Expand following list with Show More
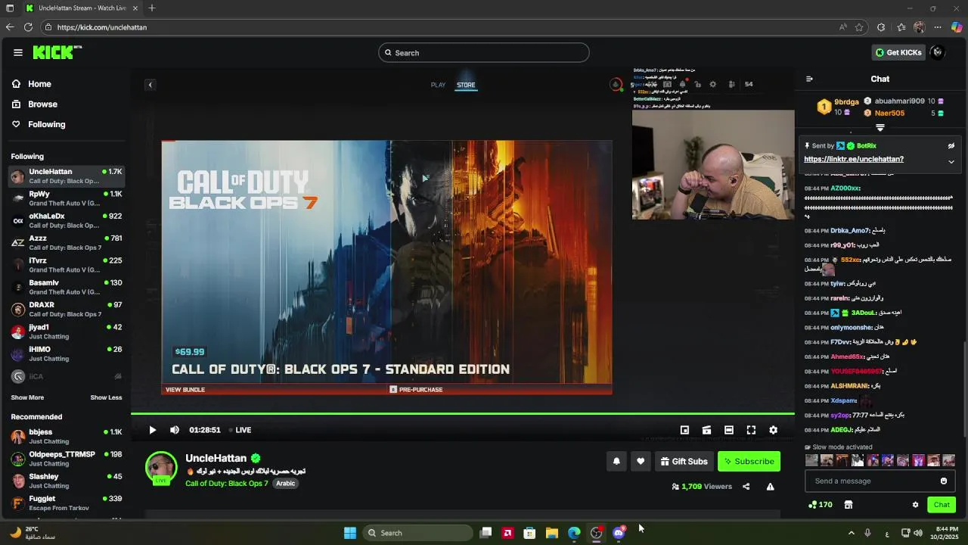The height and width of the screenshot is (545, 968). coord(27,397)
